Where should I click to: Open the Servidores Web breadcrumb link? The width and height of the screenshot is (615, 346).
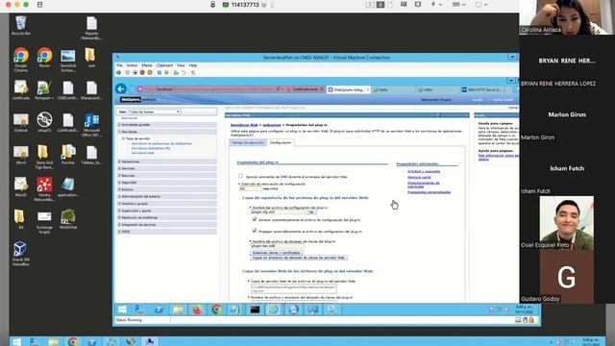pyautogui.click(x=244, y=125)
